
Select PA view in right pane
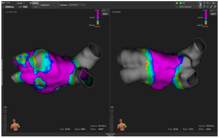click(x=112, y=129)
